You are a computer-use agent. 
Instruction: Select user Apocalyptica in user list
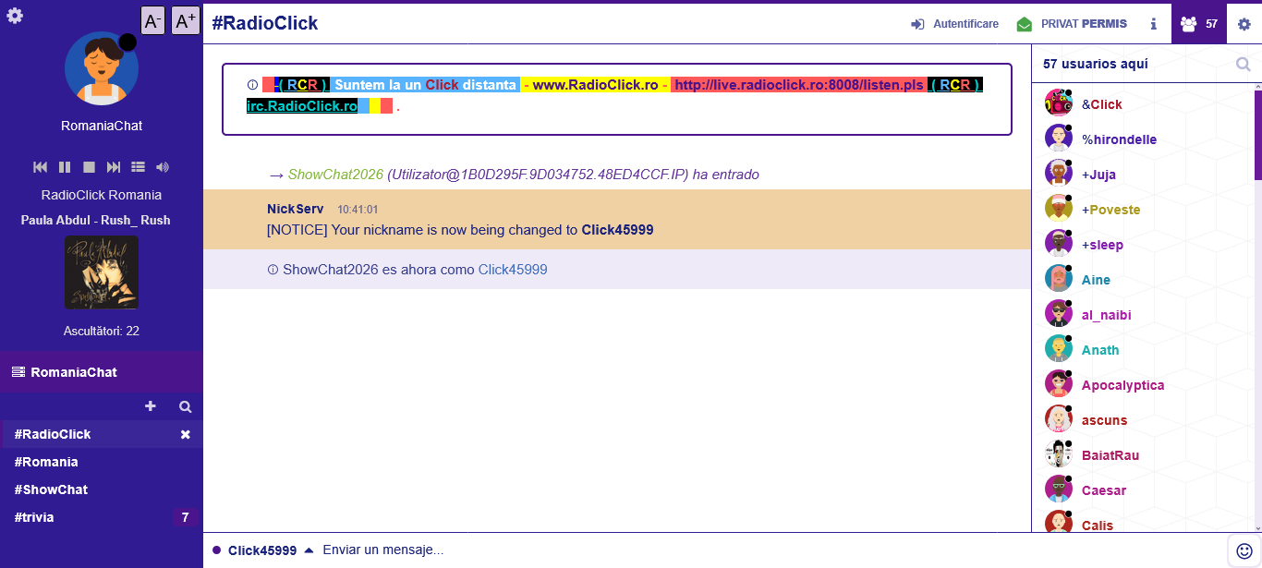coord(1123,385)
